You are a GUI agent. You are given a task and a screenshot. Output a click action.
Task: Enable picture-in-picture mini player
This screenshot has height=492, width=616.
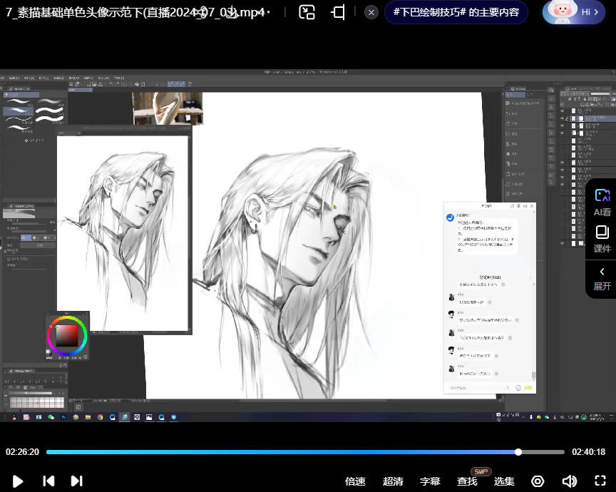307,12
